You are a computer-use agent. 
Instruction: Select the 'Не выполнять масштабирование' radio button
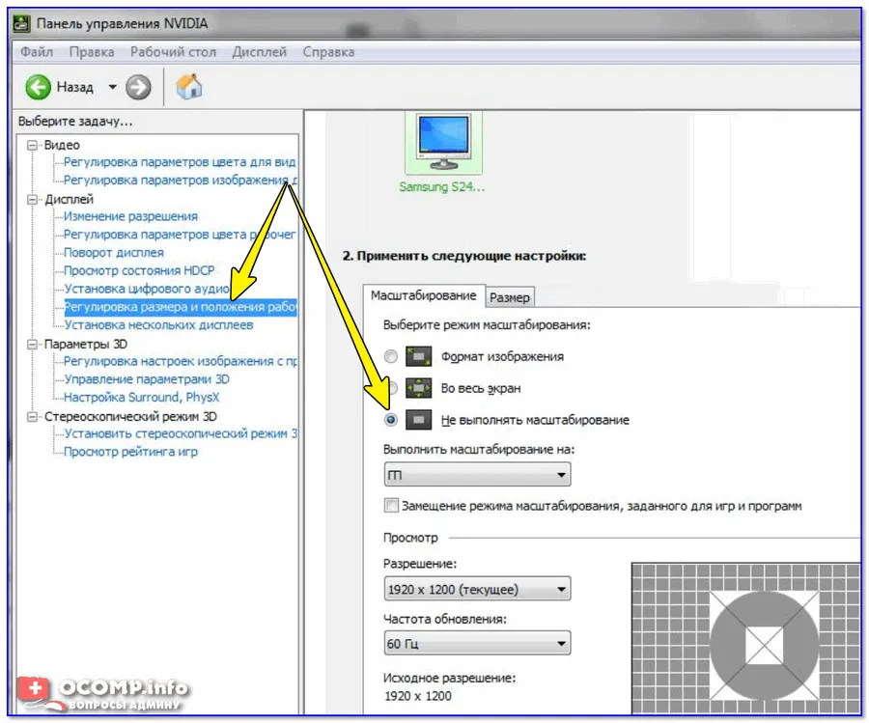point(391,419)
